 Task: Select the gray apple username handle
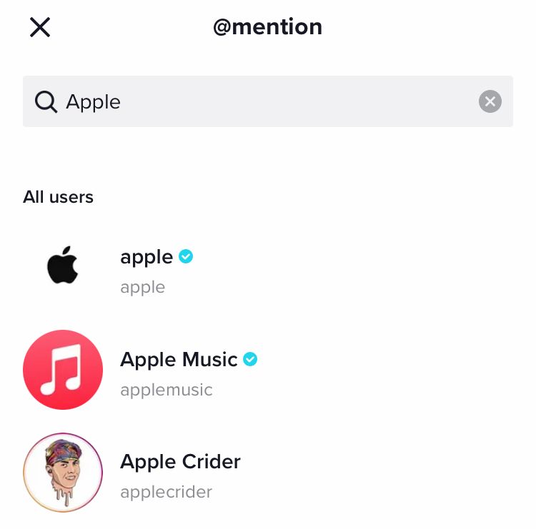pyautogui.click(x=142, y=288)
